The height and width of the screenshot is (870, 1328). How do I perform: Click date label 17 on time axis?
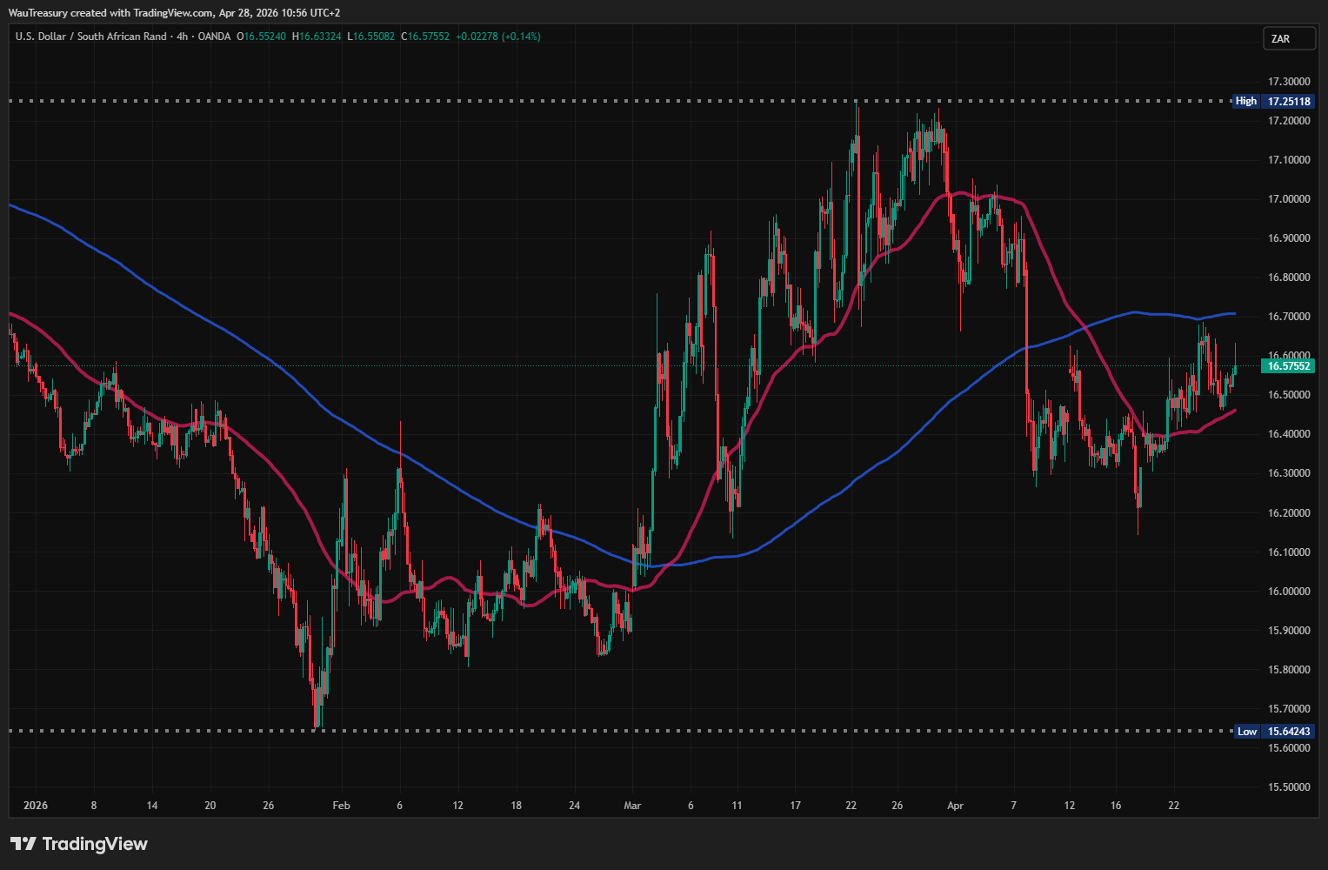pyautogui.click(x=795, y=806)
